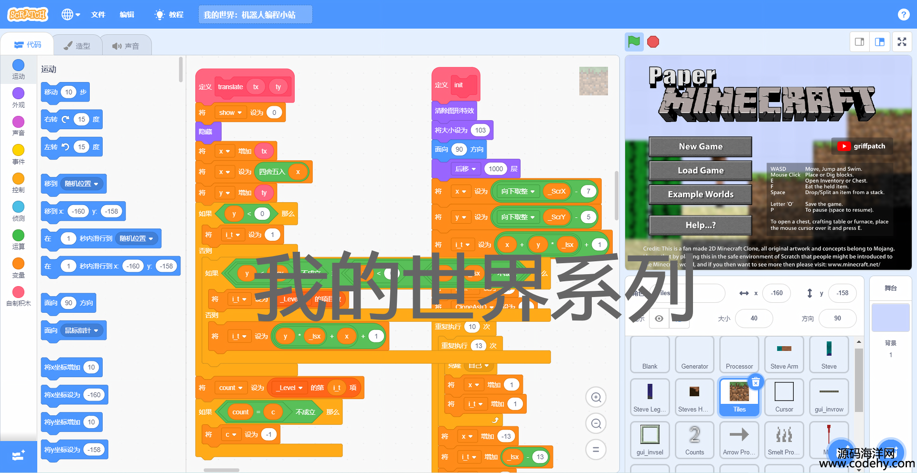Select the Counts sprite
The image size is (917, 473).
tap(694, 440)
